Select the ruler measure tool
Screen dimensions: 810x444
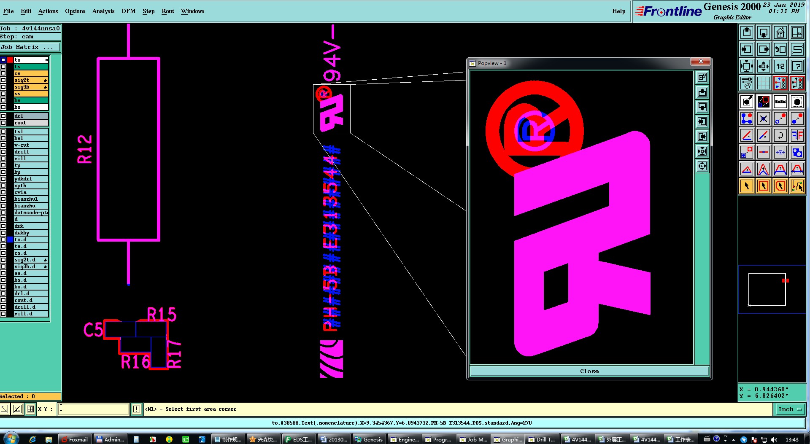[780, 102]
